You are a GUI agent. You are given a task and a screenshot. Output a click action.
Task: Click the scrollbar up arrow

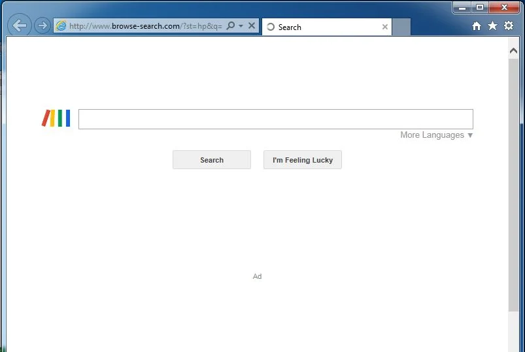pyautogui.click(x=513, y=50)
